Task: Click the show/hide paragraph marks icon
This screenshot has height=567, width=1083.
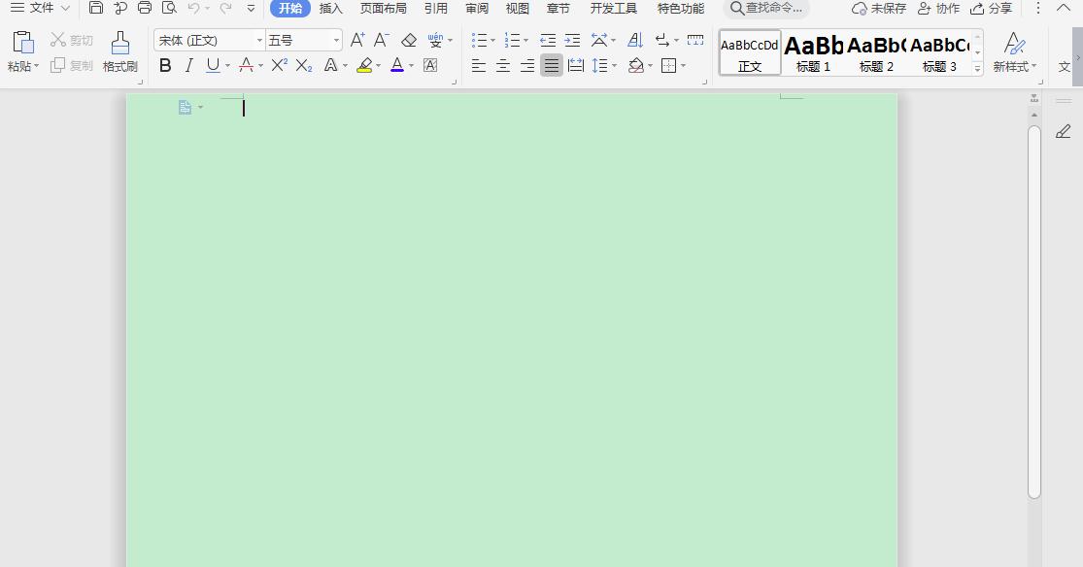Action: [x=662, y=40]
